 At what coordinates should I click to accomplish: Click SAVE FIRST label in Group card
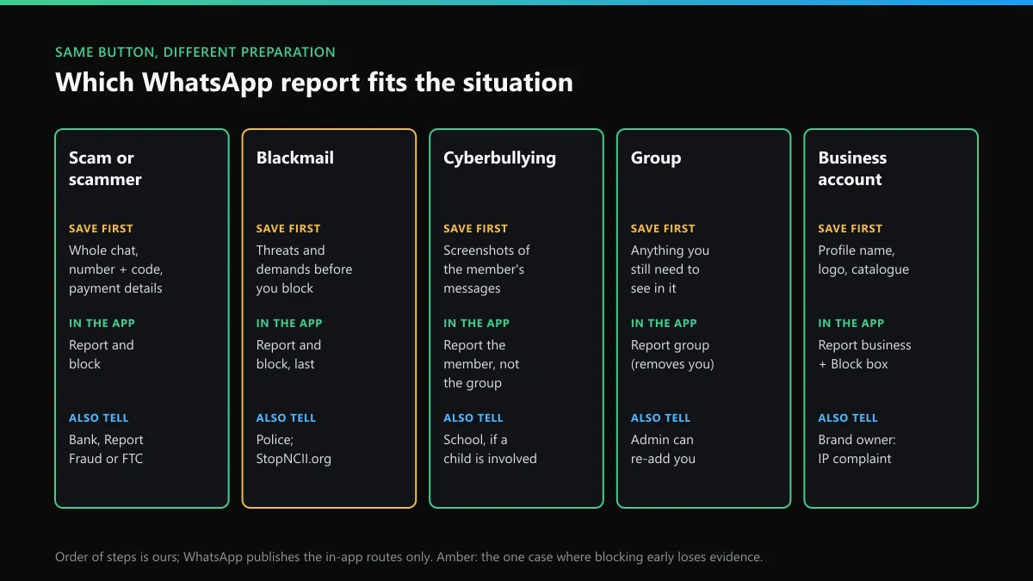point(663,229)
